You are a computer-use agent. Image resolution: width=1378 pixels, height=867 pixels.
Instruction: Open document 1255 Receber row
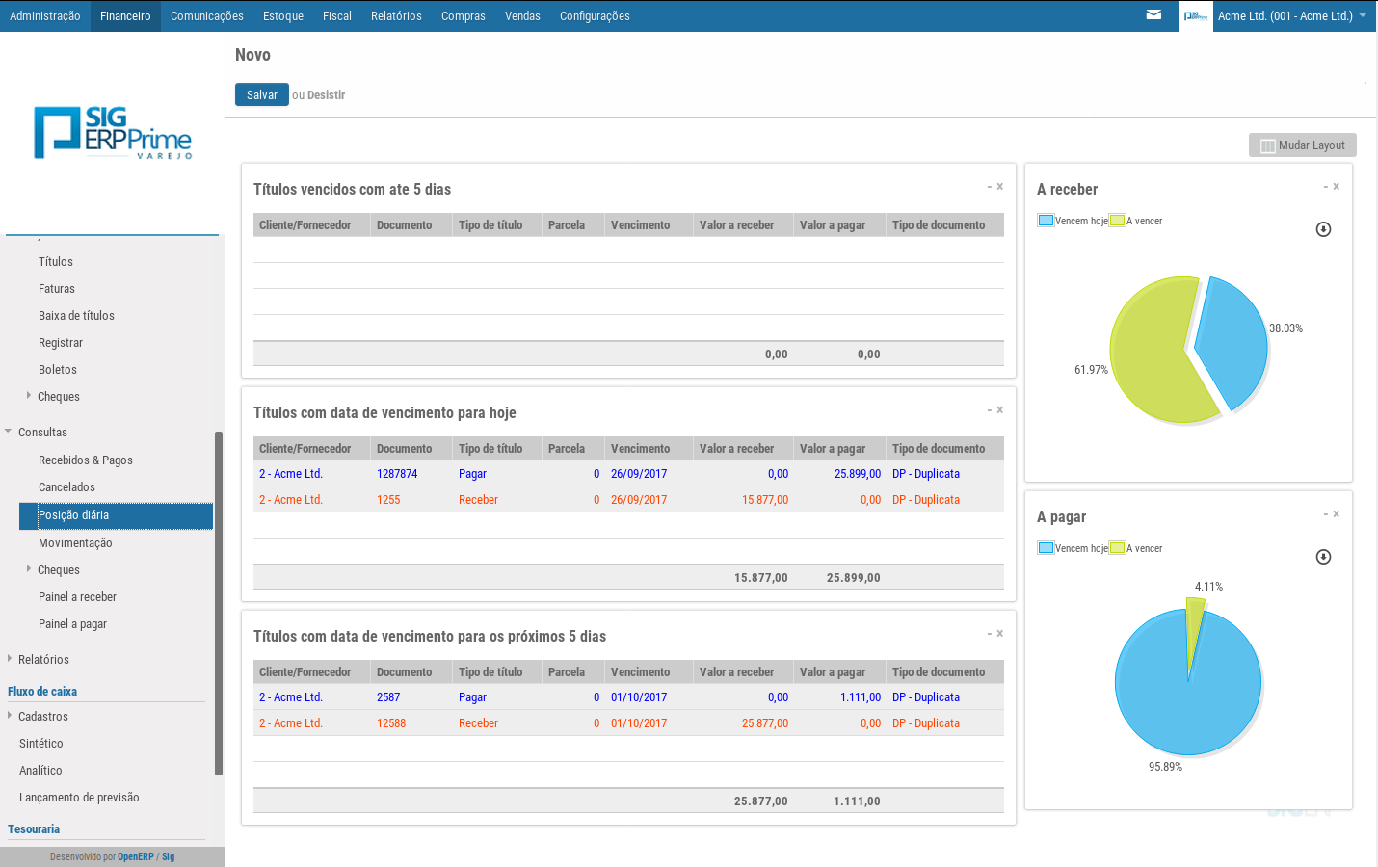coord(628,500)
